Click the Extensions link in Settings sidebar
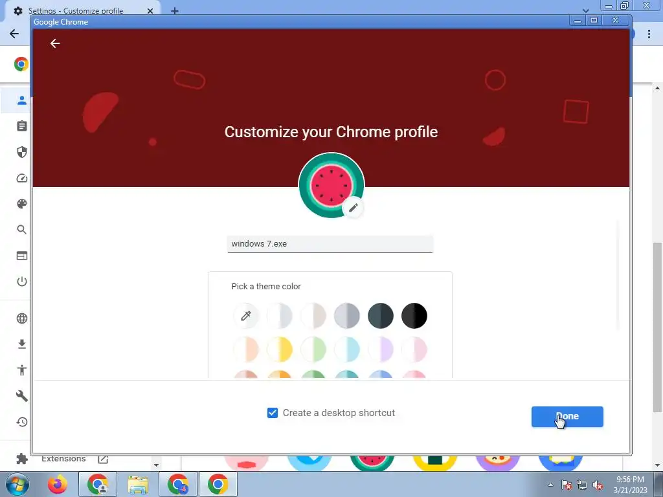The width and height of the screenshot is (663, 497). click(63, 459)
